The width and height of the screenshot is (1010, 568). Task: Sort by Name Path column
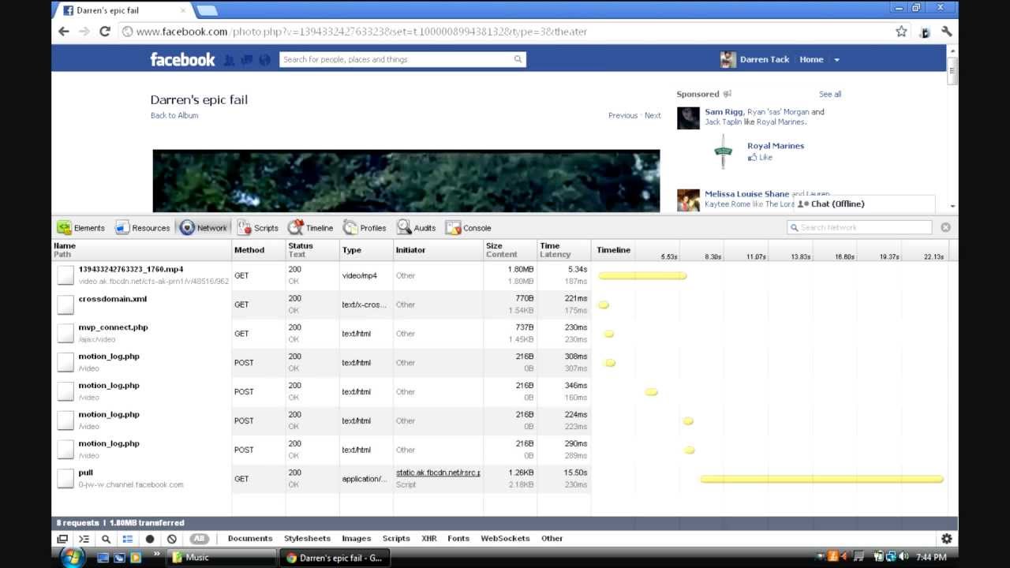[x=142, y=250]
